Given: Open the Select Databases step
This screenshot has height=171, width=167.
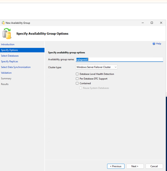Looking at the screenshot, I should [x=10, y=56].
